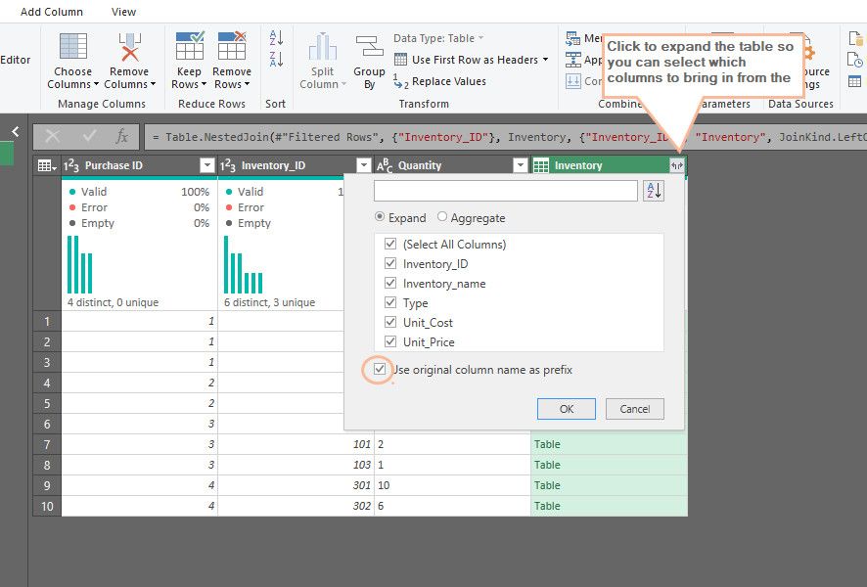
Task: Open the Inventory_ID filter dropdown
Action: point(363,165)
